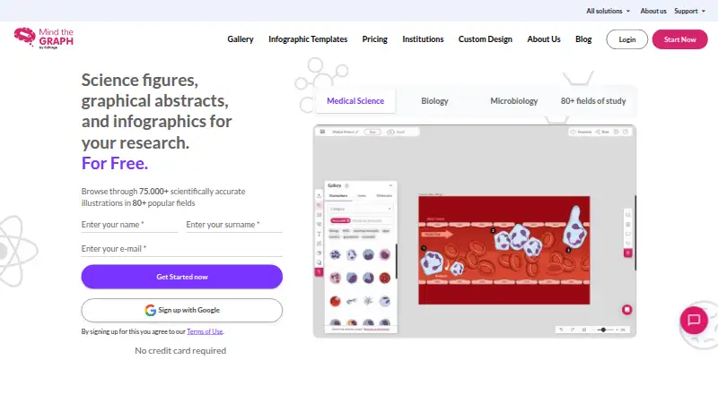Screen dimensions: 718x394
Task: Select the Text tool in editor preview sidebar
Action: pos(320,234)
